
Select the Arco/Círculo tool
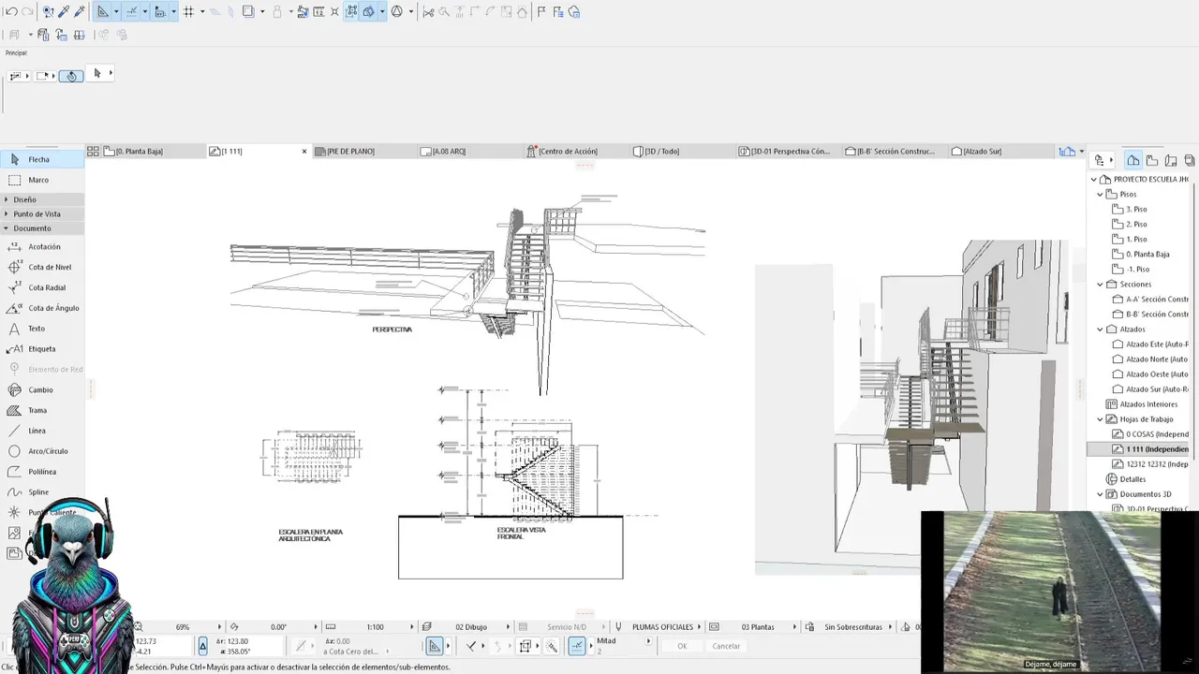(x=42, y=451)
